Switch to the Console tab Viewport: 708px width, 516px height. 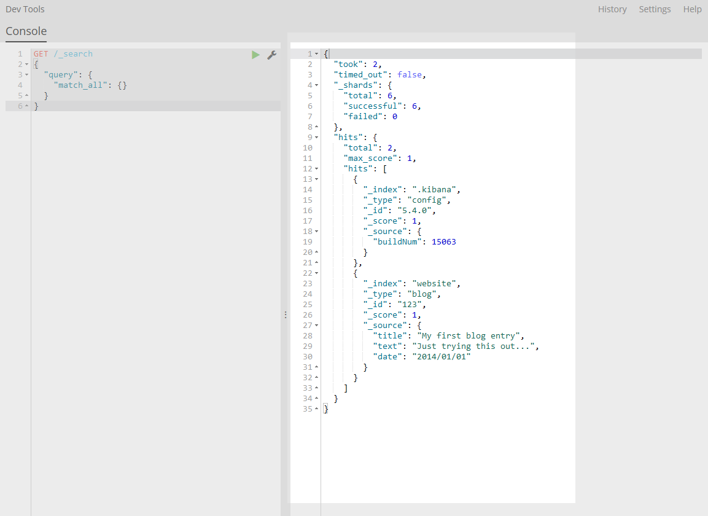[26, 31]
